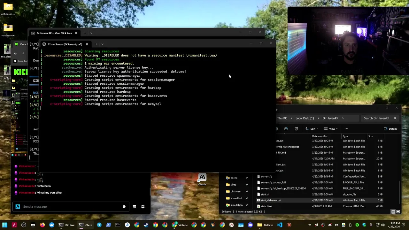
Task: Open the renaissance desktop icon
Action: 8,30
